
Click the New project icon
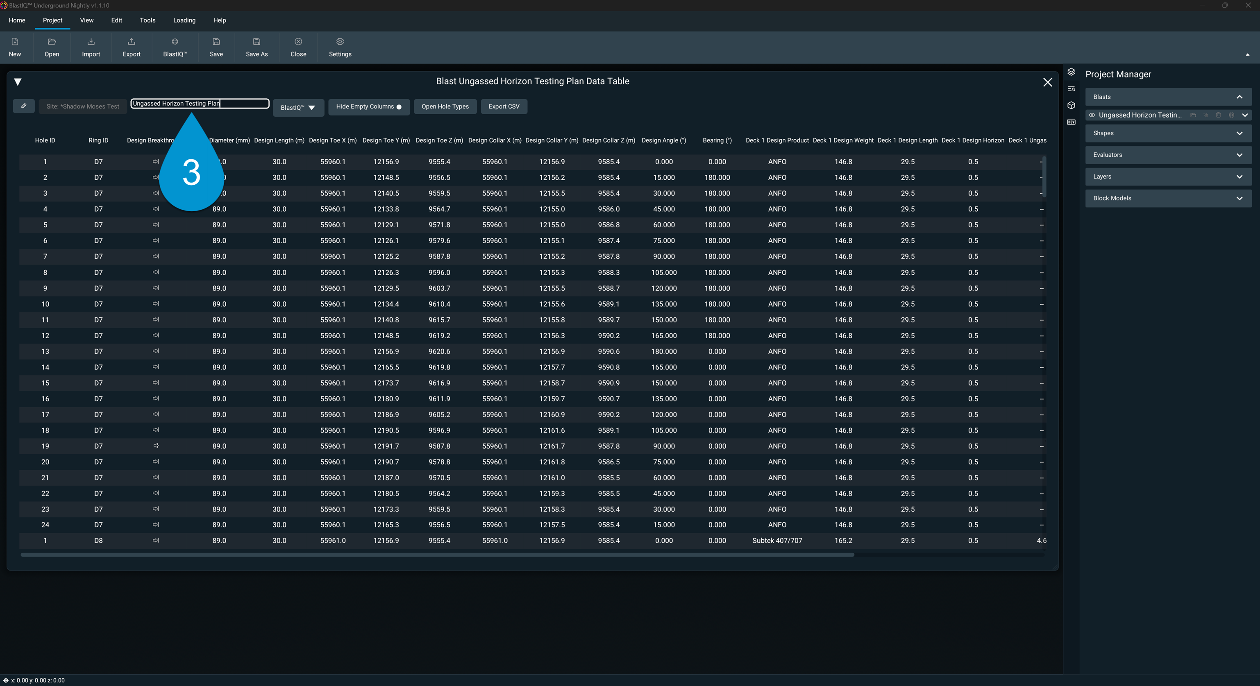point(15,41)
